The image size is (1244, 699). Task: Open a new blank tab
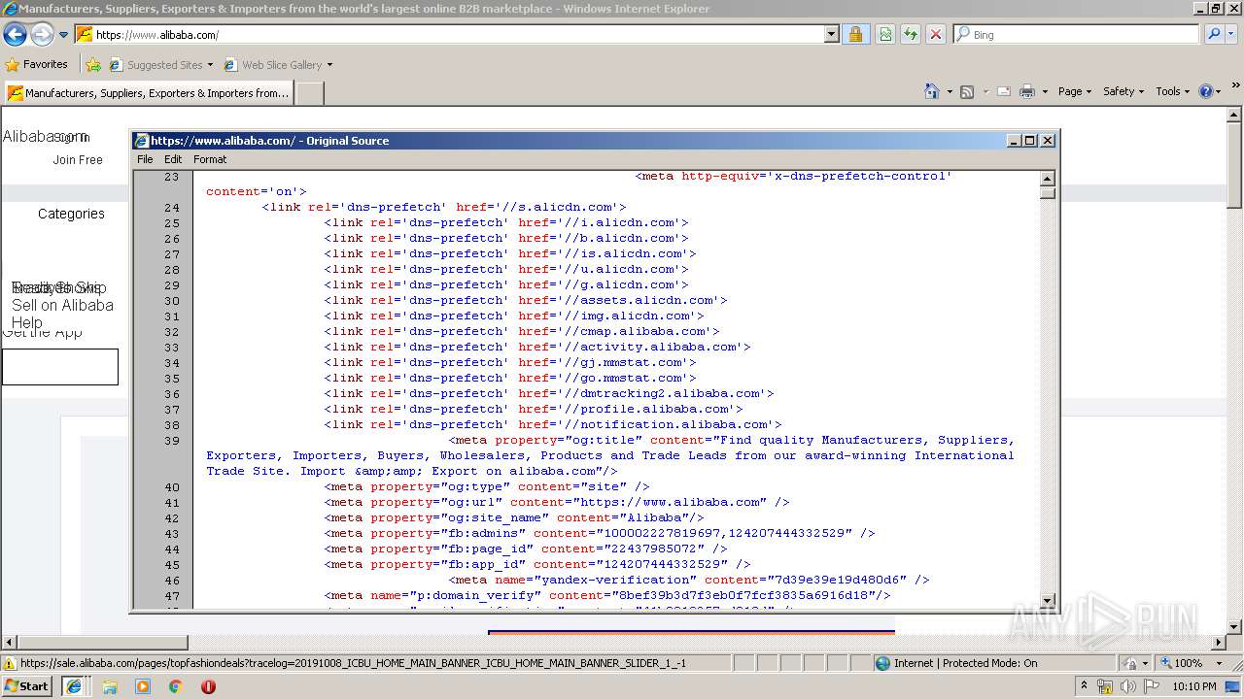tap(309, 93)
